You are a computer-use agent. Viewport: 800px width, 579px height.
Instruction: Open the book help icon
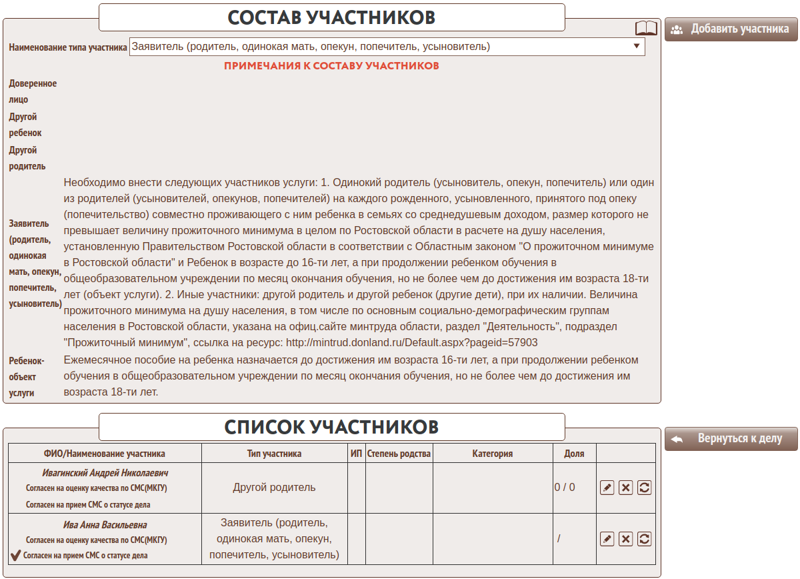pyautogui.click(x=646, y=28)
